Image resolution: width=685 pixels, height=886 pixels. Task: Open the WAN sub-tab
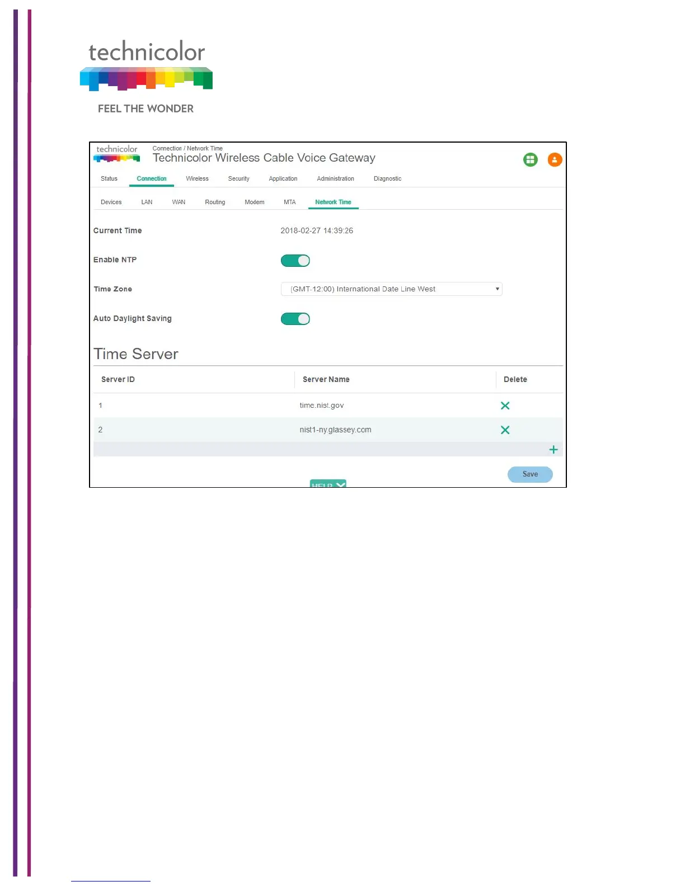(179, 202)
